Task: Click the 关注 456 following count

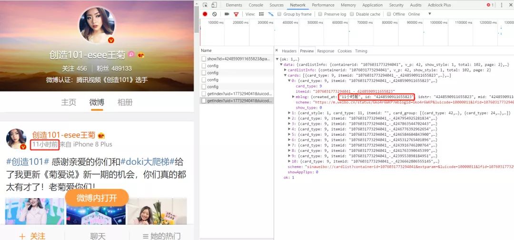Action: (75, 69)
